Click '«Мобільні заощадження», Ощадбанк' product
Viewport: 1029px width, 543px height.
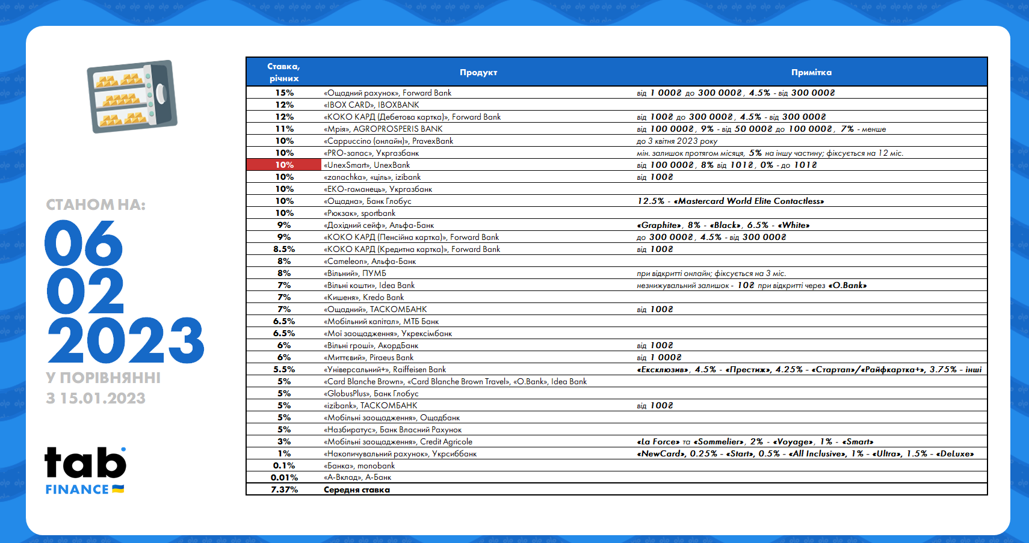[x=392, y=417]
